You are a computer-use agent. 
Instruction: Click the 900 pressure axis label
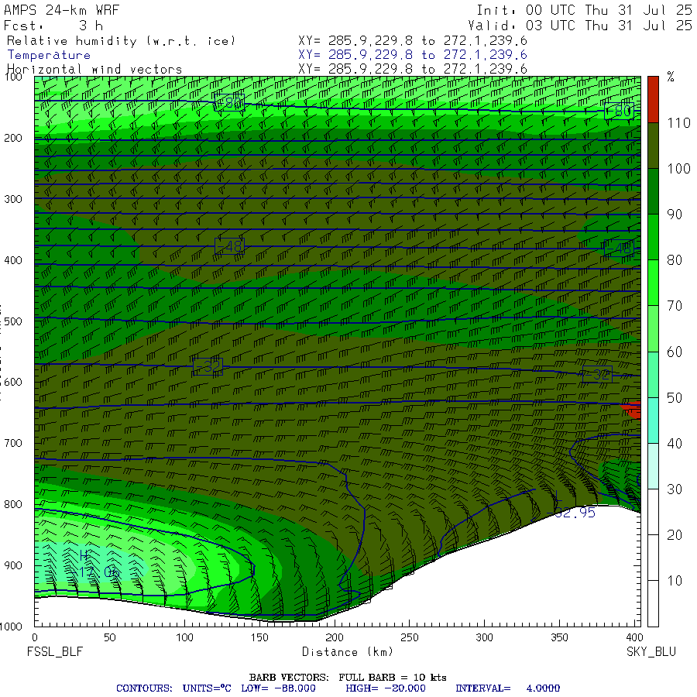[x=13, y=565]
